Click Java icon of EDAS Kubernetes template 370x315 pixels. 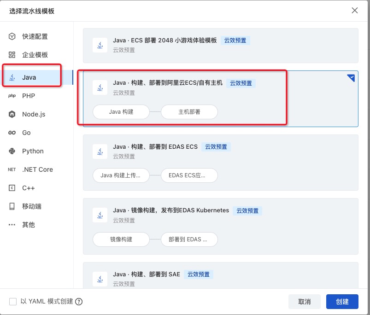(x=100, y=215)
